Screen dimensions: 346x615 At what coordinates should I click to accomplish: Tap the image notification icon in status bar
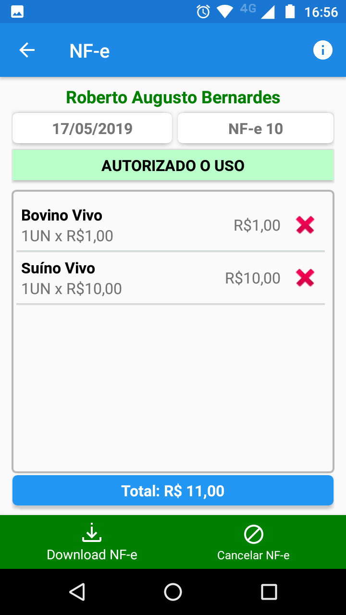click(17, 12)
